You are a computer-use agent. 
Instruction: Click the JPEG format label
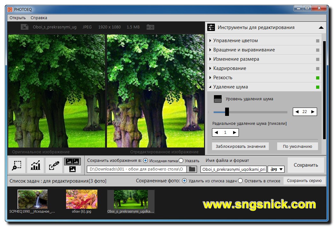pos(87,27)
